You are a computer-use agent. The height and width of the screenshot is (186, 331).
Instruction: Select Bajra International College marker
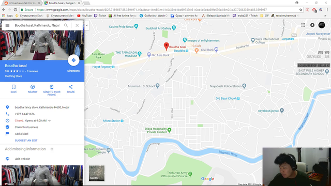click(253, 40)
